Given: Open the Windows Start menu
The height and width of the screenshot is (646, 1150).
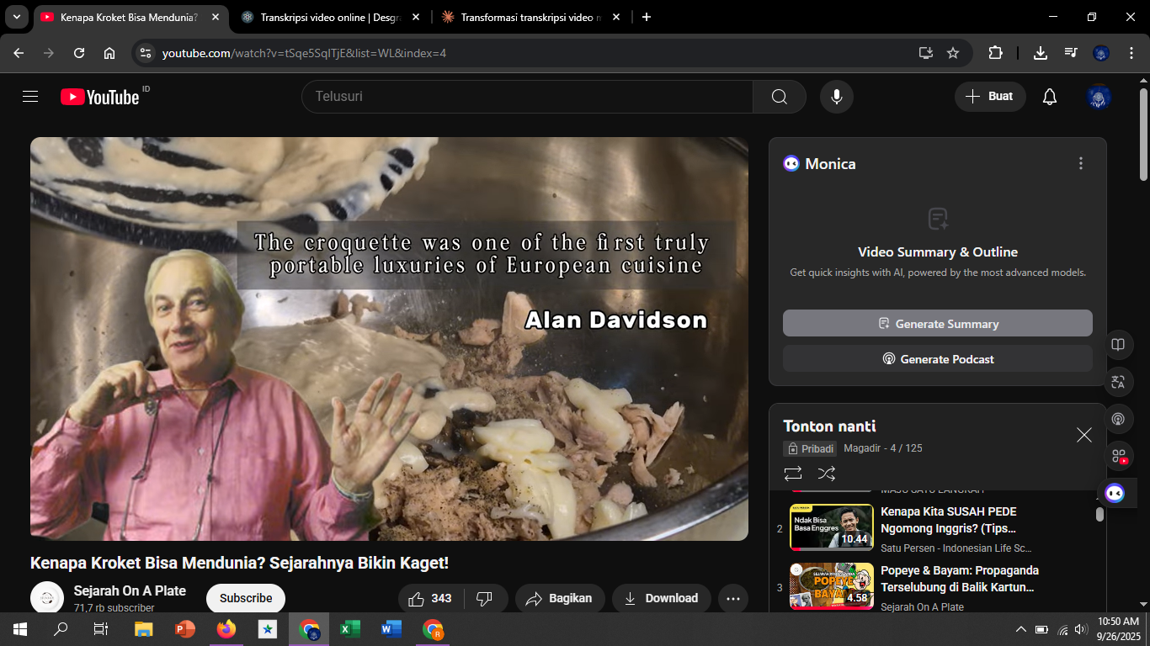Looking at the screenshot, I should click(x=19, y=629).
